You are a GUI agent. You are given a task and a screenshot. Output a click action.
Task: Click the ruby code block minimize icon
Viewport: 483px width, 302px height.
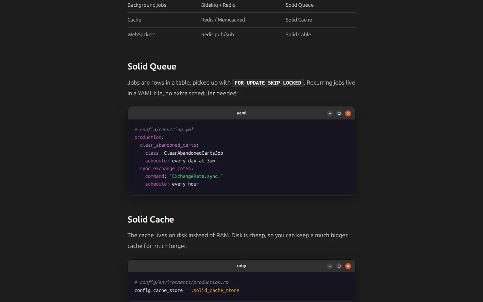330,266
